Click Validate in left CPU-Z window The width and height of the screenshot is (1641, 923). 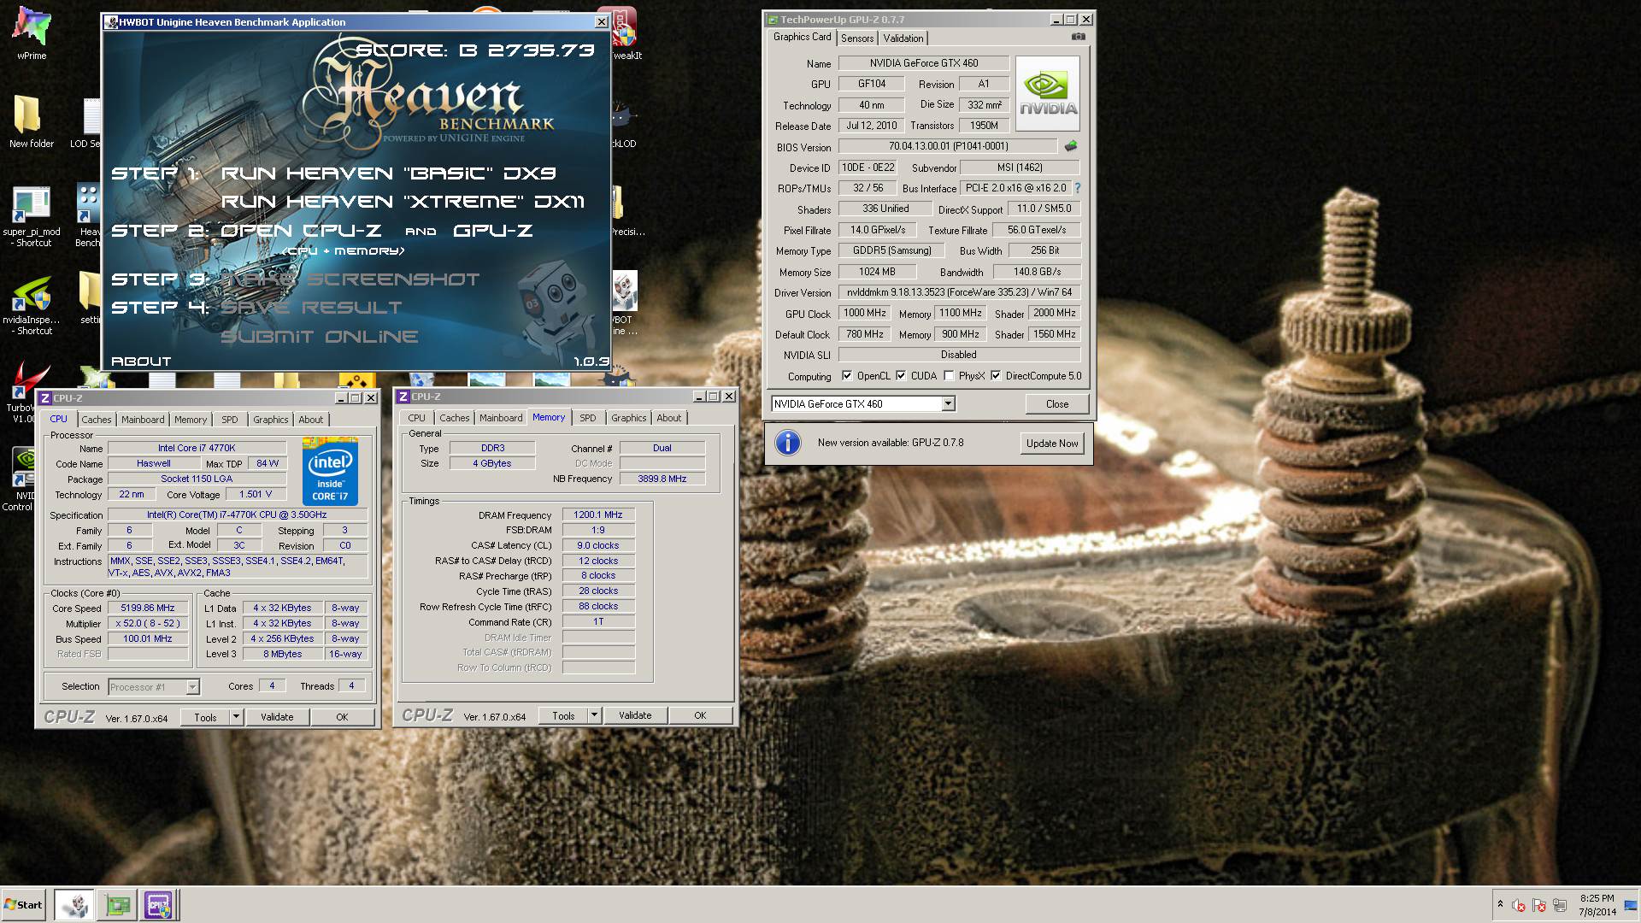[277, 717]
